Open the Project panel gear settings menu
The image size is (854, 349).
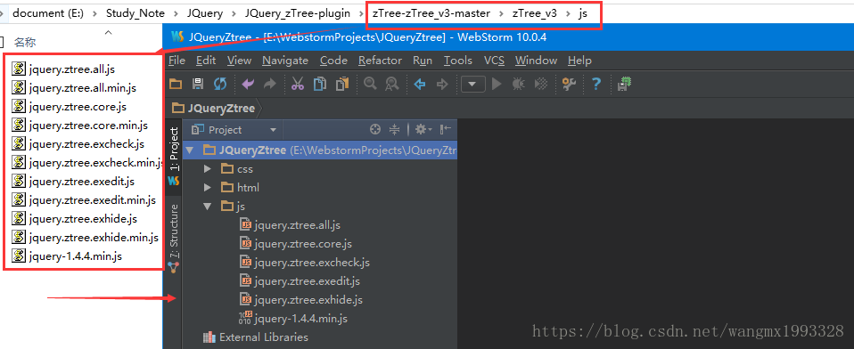(x=423, y=129)
